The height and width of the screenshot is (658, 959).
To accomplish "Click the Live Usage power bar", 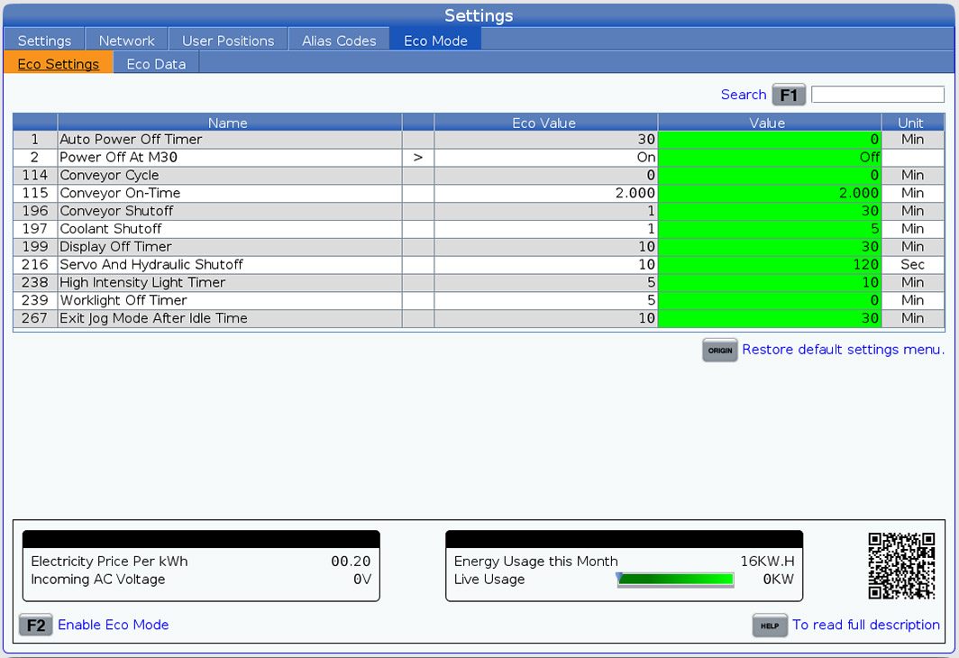I will coord(675,580).
